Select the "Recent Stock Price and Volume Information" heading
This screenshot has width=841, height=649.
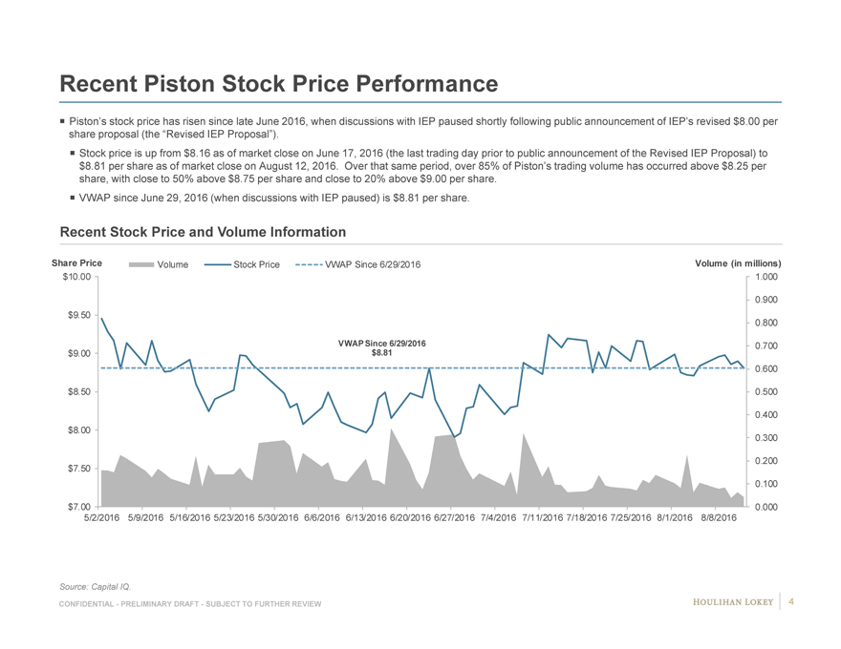click(203, 232)
